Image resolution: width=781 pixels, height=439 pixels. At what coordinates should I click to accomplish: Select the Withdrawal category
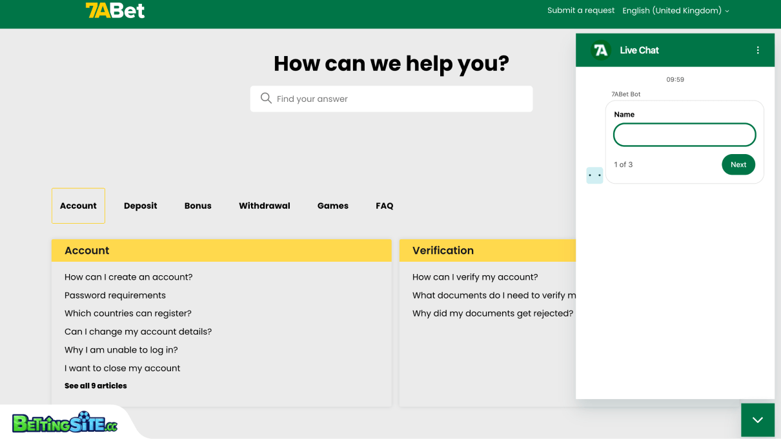click(265, 205)
